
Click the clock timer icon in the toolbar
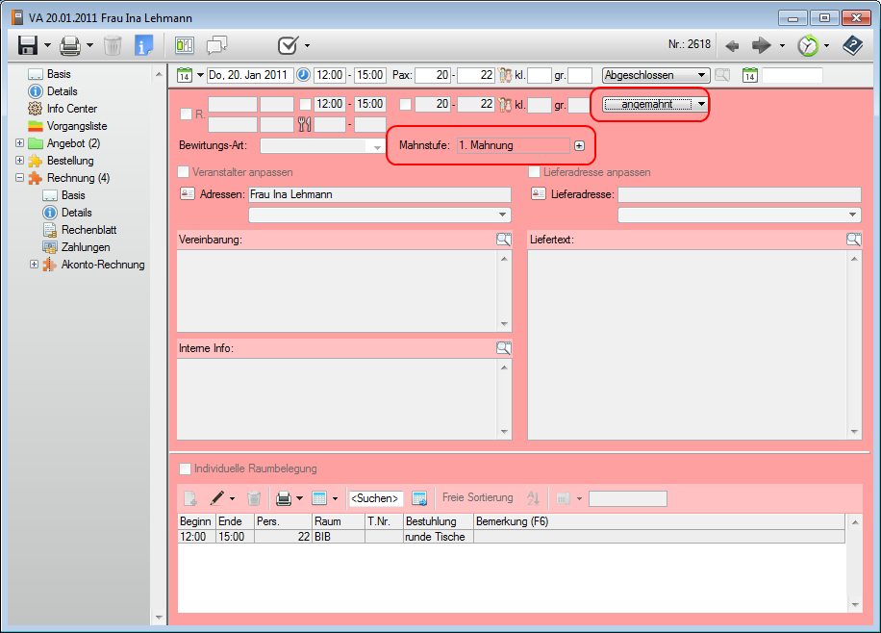[809, 45]
